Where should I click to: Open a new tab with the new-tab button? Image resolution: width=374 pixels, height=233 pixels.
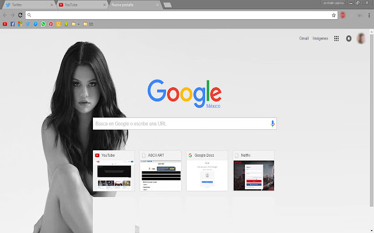click(168, 5)
